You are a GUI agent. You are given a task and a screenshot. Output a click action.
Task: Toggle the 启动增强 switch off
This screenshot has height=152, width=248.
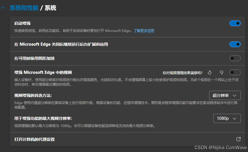tap(235, 23)
